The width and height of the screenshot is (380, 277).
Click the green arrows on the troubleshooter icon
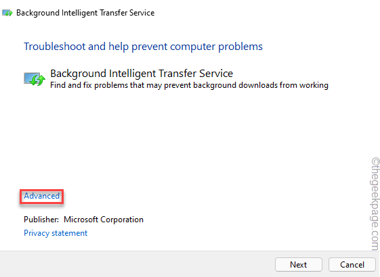(38, 80)
